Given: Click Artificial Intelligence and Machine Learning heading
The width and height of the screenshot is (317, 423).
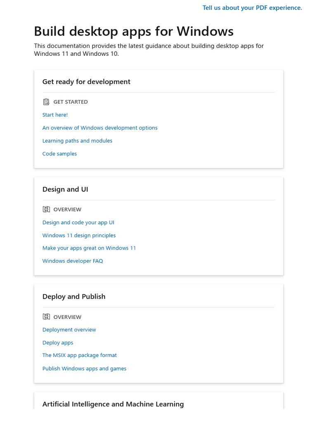Looking at the screenshot, I should tap(113, 404).
